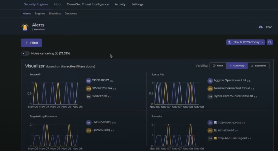Click 3rd badge beside http-bad-user-agent
Screen dimensions: 278x151
click(210, 138)
